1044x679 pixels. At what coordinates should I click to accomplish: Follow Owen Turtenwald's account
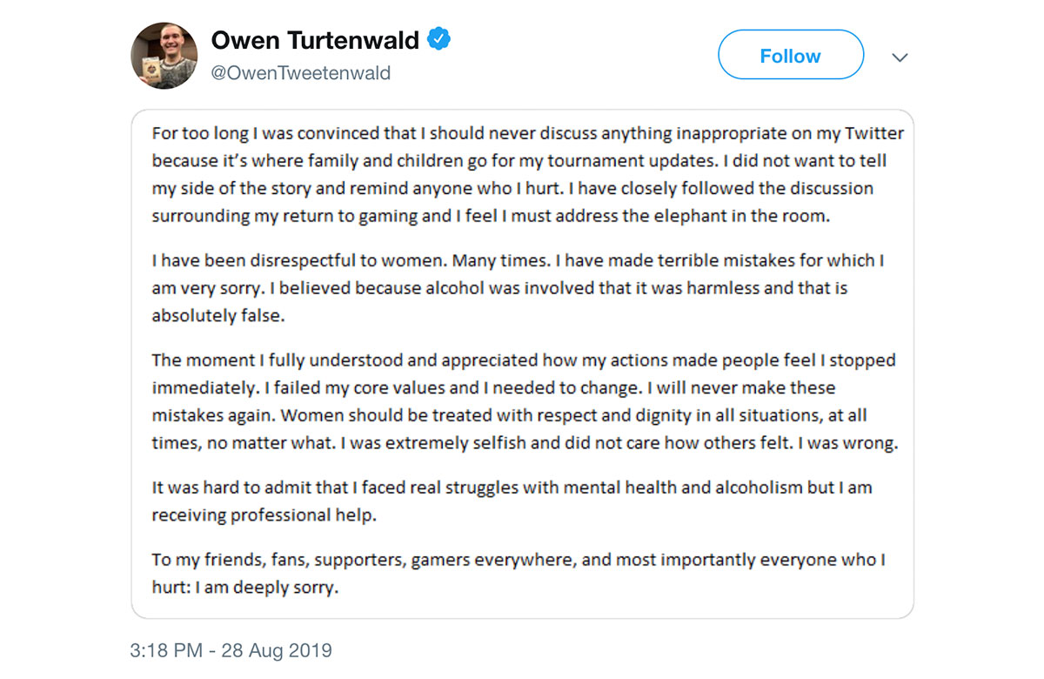pos(790,56)
